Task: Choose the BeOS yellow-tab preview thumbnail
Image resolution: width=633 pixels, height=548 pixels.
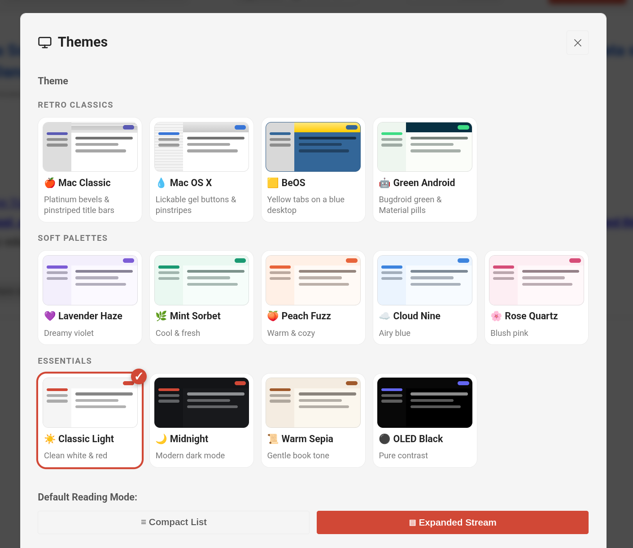Action: [313, 147]
